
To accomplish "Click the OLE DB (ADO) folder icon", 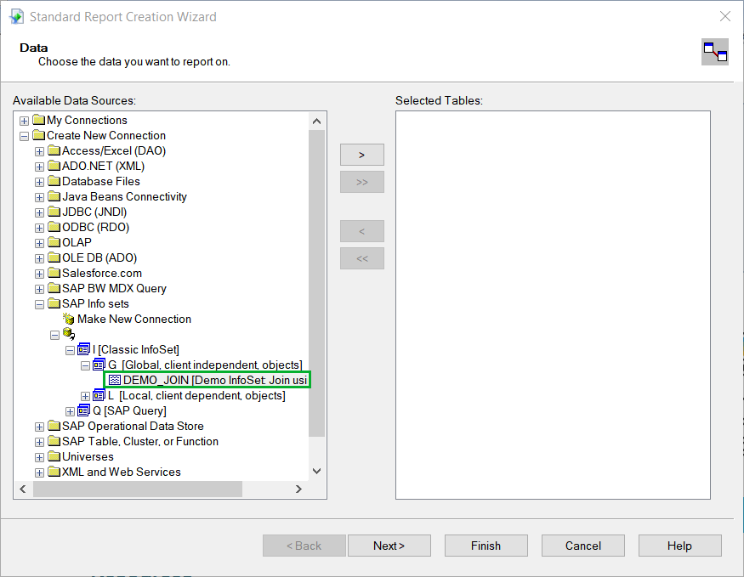I will coord(54,257).
